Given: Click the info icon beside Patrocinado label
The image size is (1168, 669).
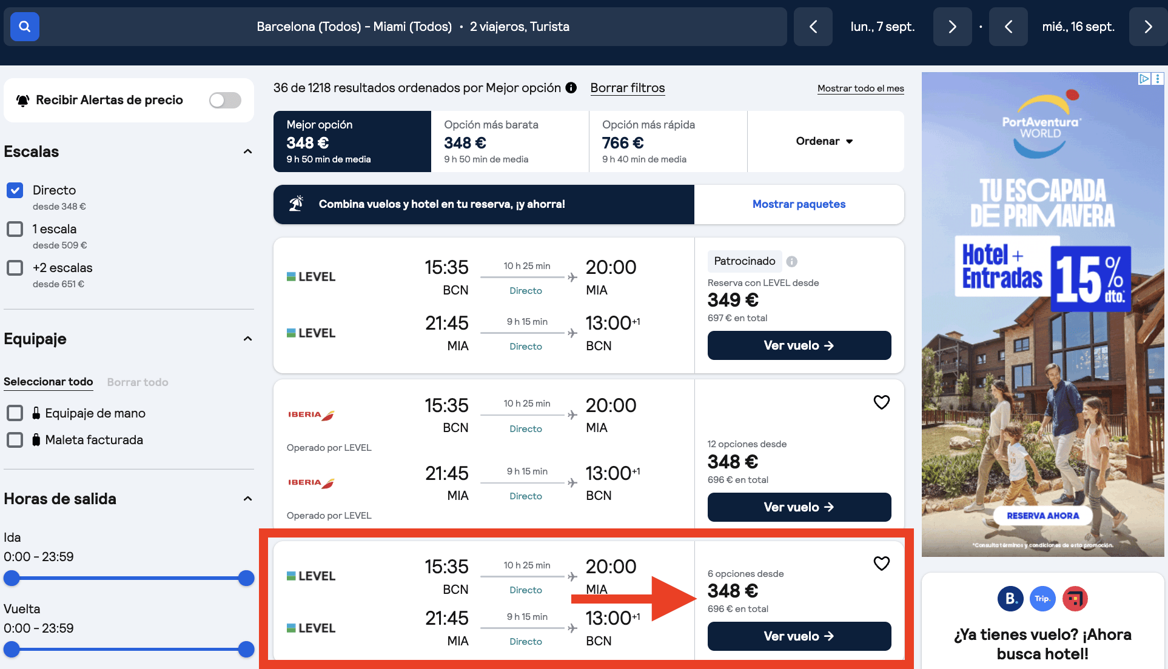Looking at the screenshot, I should (791, 262).
